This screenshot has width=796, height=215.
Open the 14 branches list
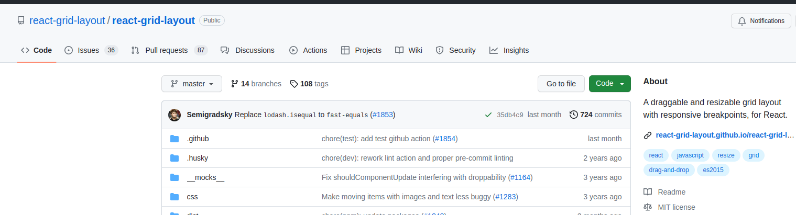256,84
